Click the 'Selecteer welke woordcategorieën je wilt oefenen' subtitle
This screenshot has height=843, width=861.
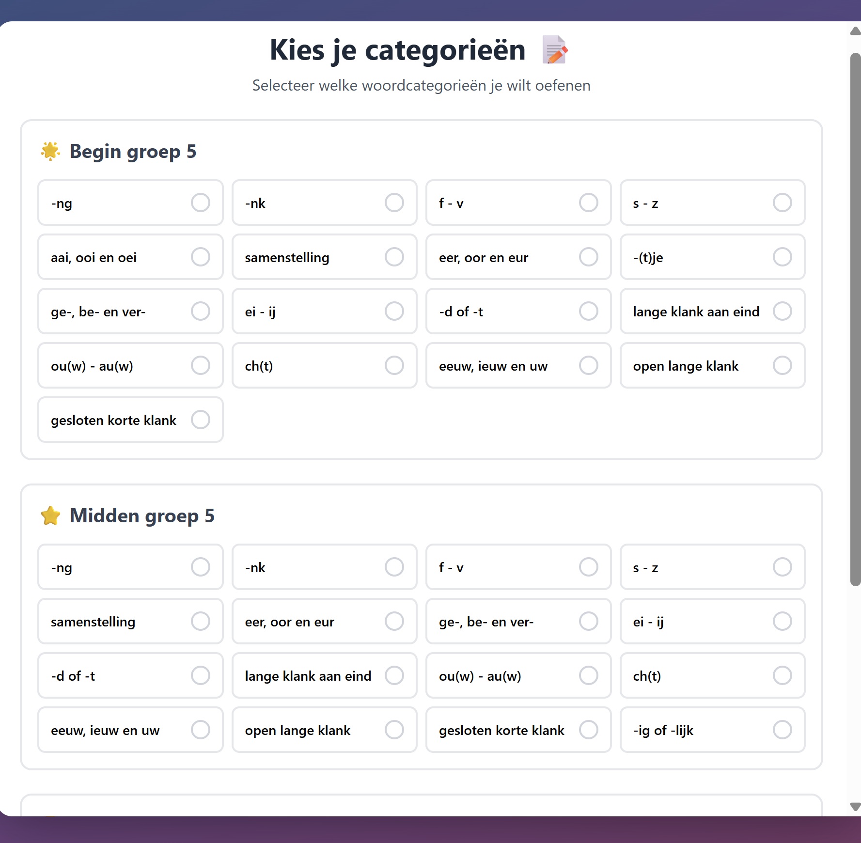[421, 86]
